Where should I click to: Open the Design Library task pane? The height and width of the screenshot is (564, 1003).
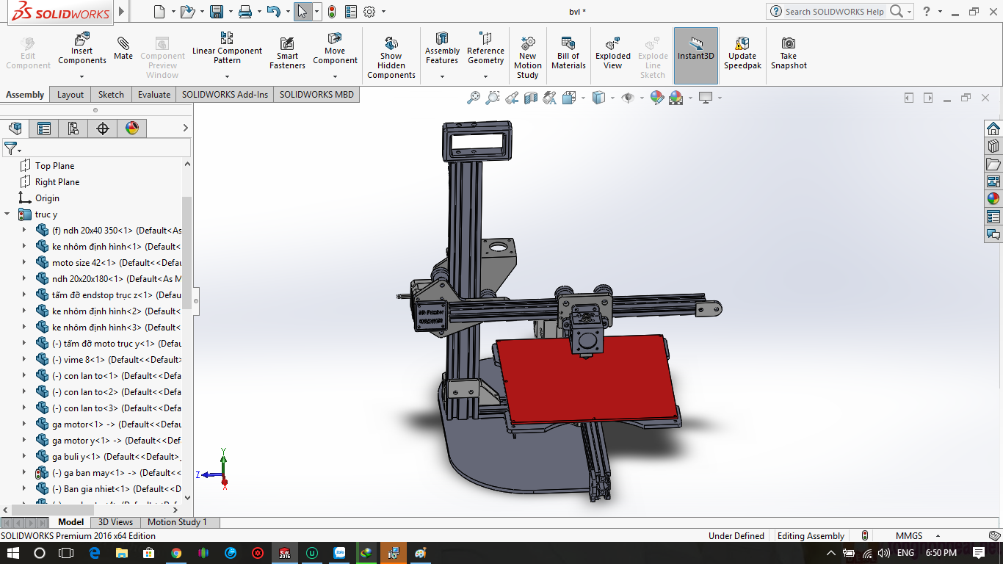point(993,146)
